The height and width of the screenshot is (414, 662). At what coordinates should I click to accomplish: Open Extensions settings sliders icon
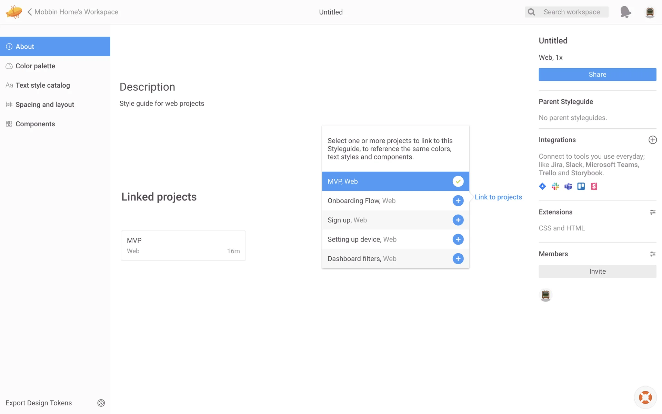coord(652,212)
